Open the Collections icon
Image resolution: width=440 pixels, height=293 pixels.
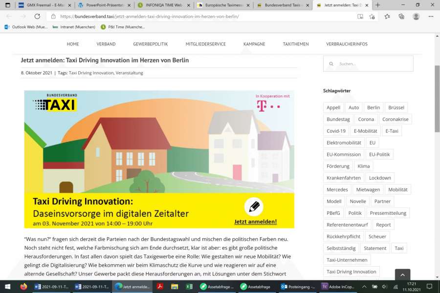click(401, 17)
